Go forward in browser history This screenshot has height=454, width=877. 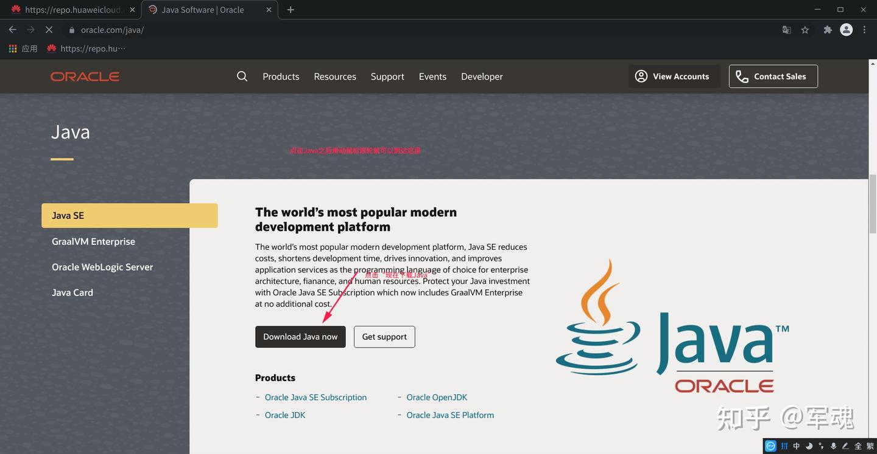[30, 30]
